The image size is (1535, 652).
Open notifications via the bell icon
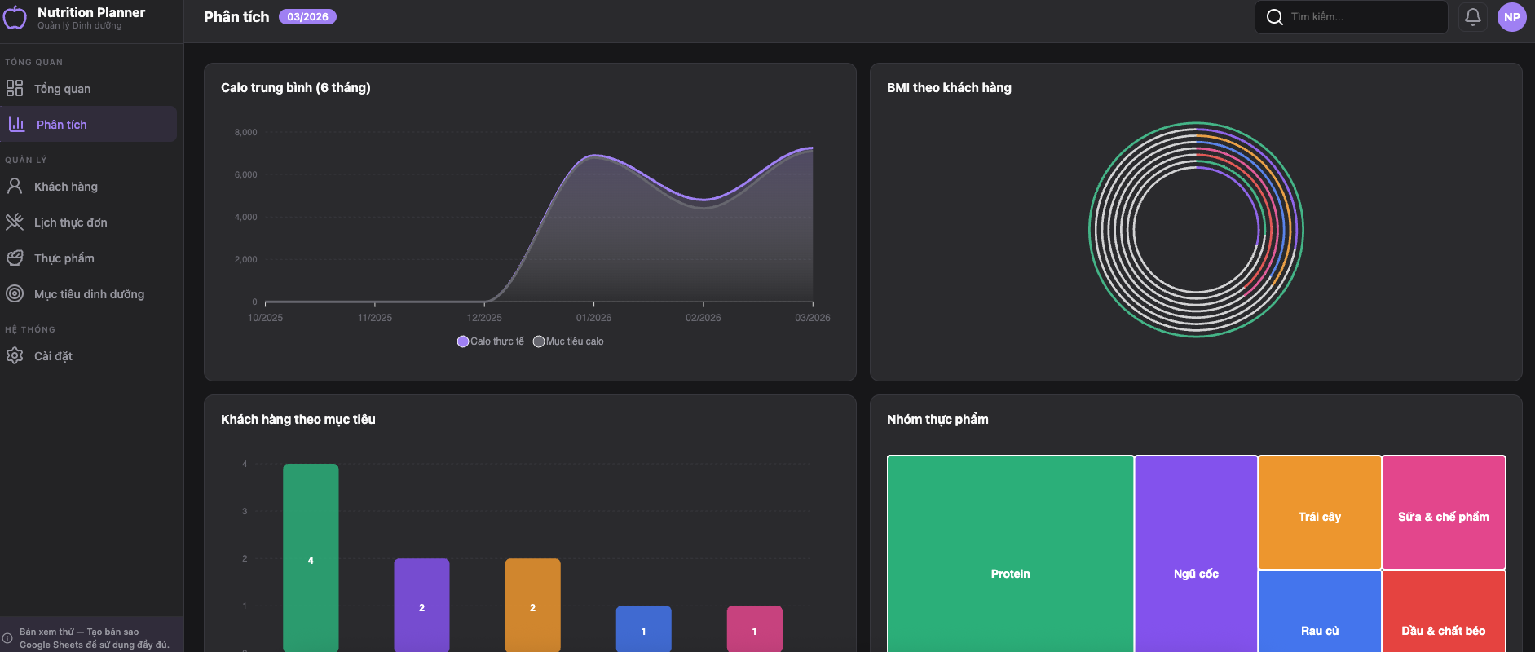pos(1472,17)
